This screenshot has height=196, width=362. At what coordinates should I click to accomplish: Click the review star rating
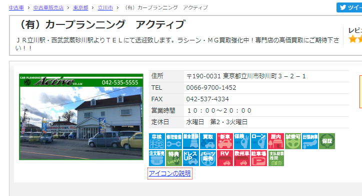(355, 39)
